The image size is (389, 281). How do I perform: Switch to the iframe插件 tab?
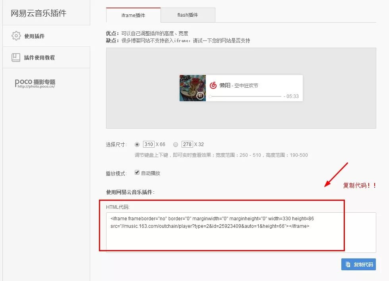tap(133, 15)
